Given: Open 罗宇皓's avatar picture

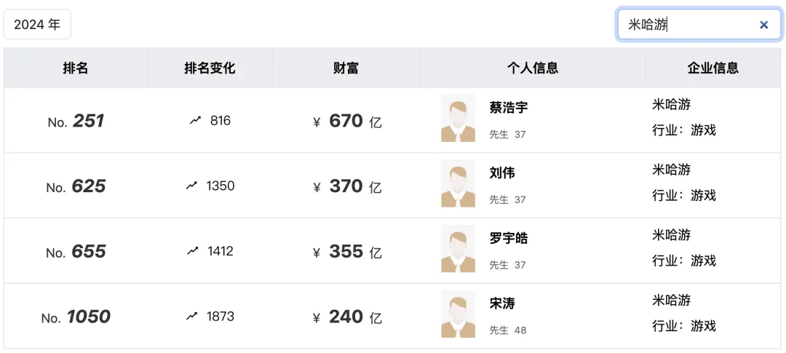Looking at the screenshot, I should (x=458, y=249).
